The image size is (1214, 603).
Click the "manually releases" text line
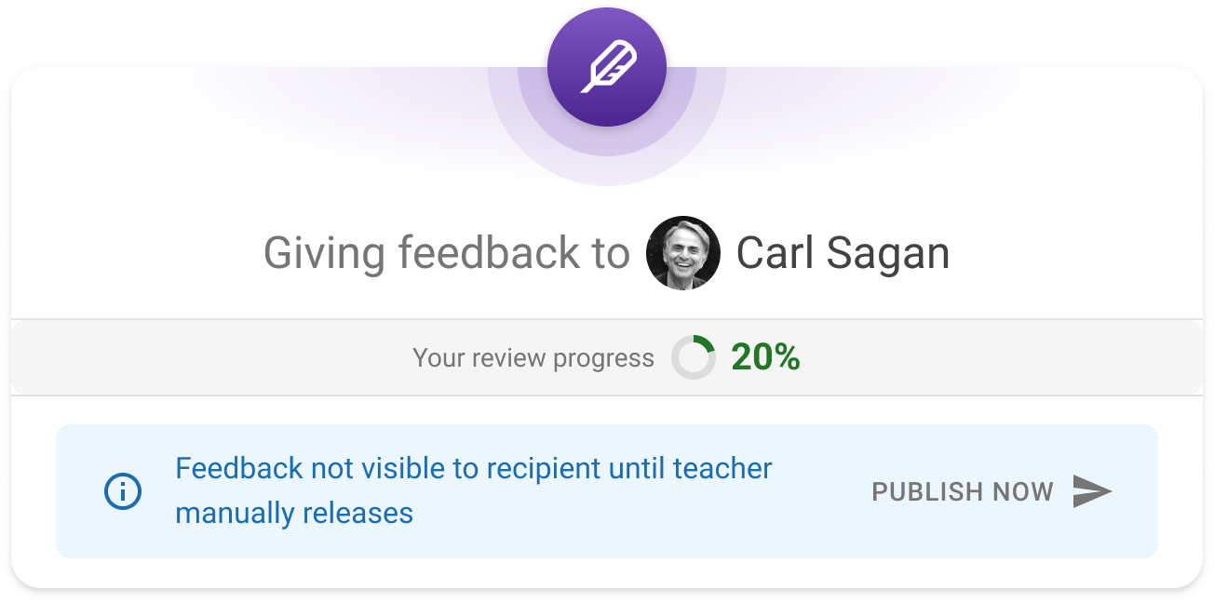point(294,513)
